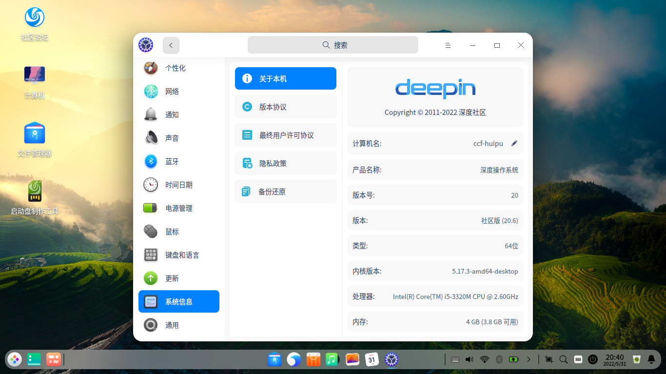Switch to the 版本协议 section
The height and width of the screenshot is (374, 666).
click(x=286, y=107)
